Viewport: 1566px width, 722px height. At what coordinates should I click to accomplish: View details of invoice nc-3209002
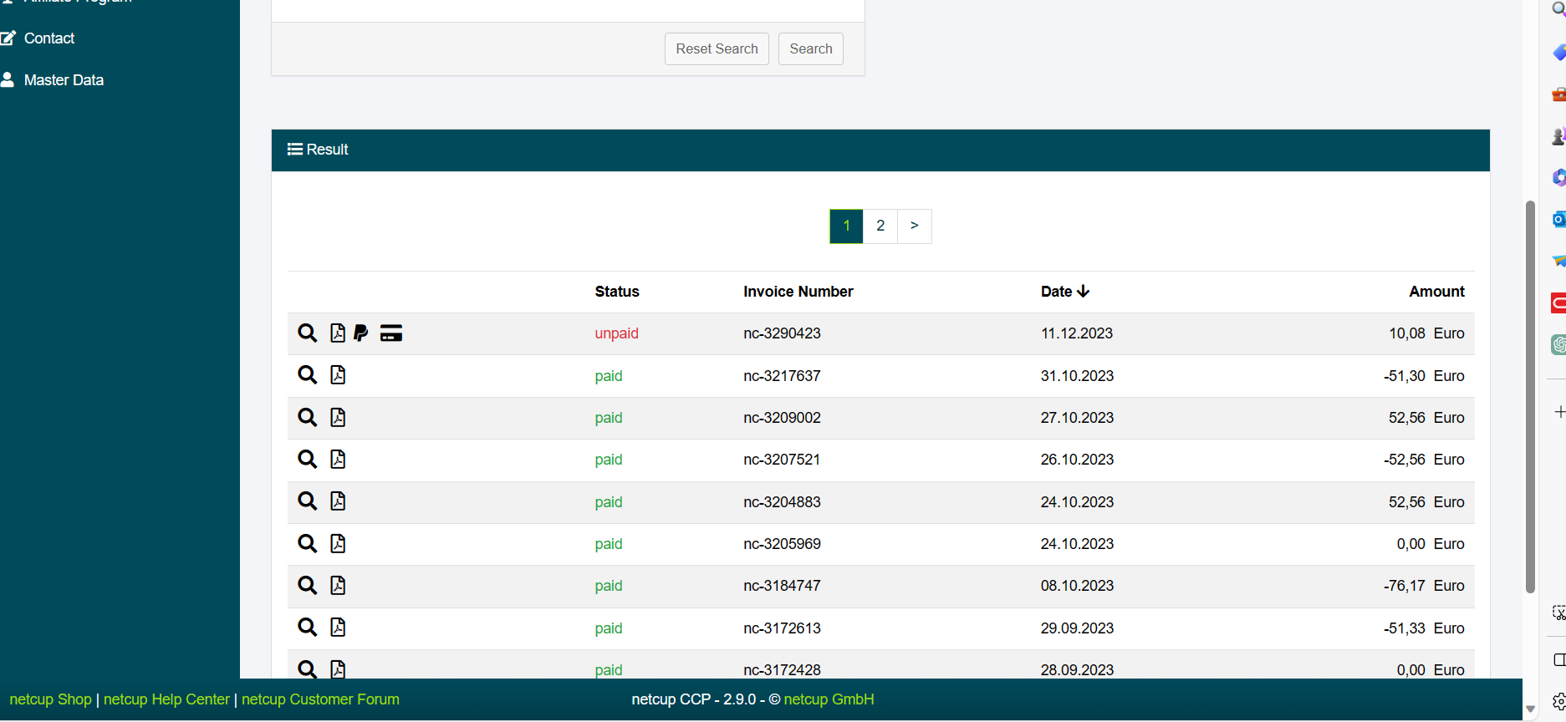(x=308, y=417)
